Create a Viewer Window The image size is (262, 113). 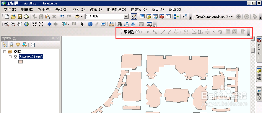pyautogui.click(x=149, y=24)
